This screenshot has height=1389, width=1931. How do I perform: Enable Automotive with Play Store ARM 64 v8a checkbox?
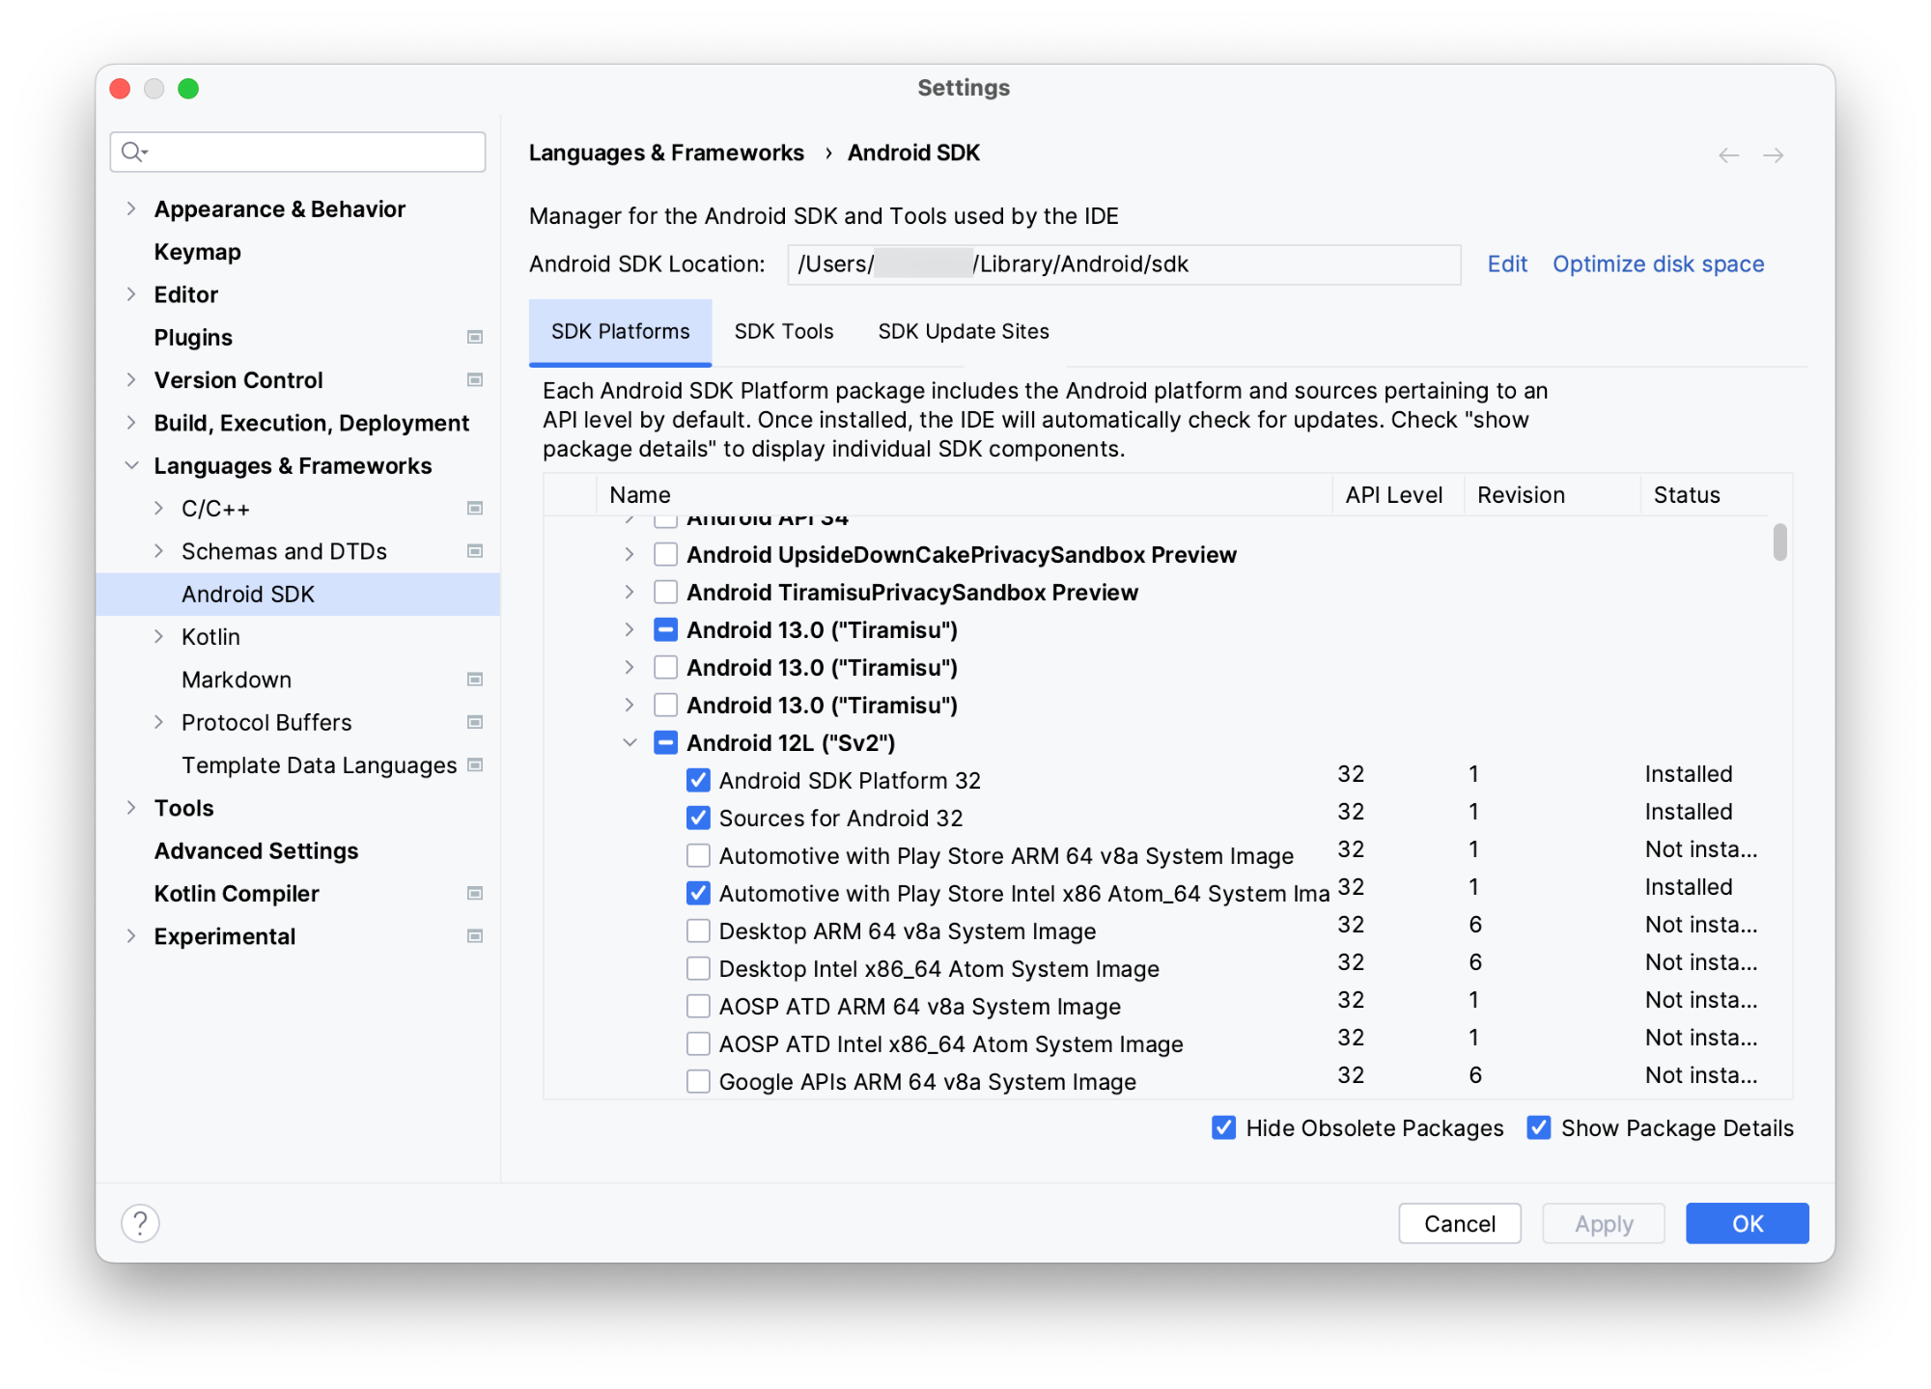coord(694,854)
